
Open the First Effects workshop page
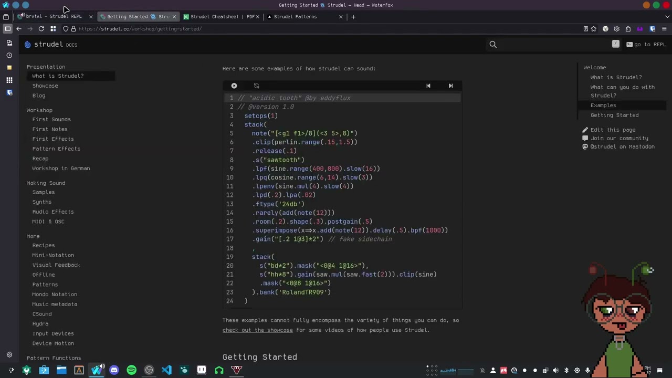(53, 139)
